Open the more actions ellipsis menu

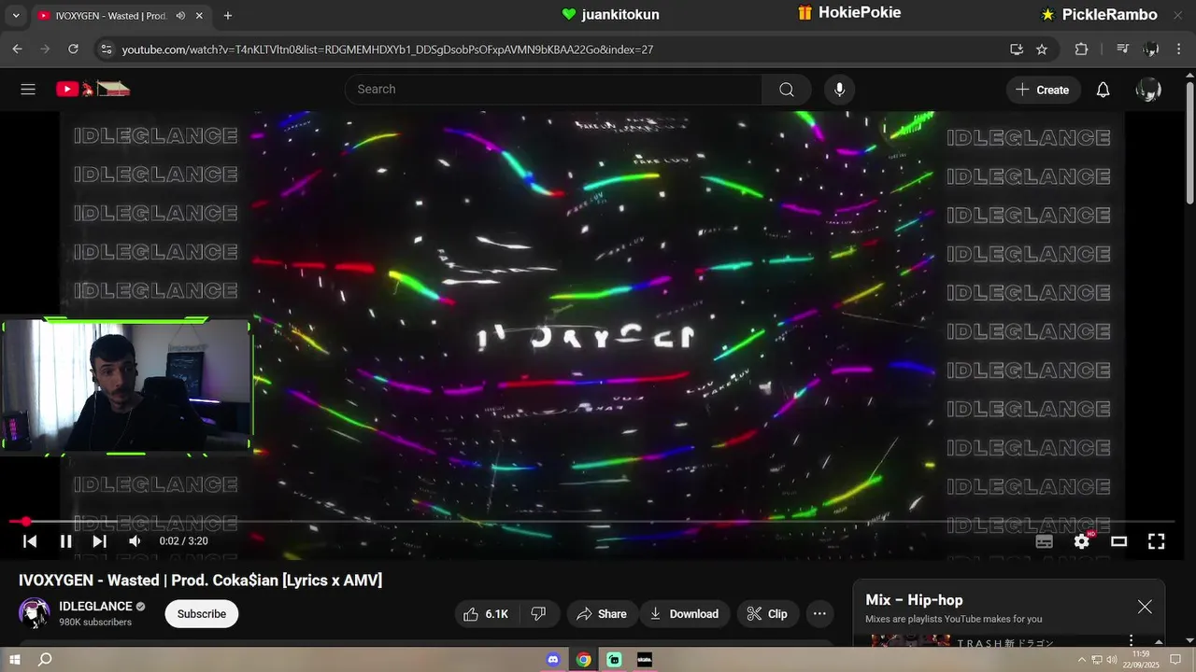click(819, 614)
